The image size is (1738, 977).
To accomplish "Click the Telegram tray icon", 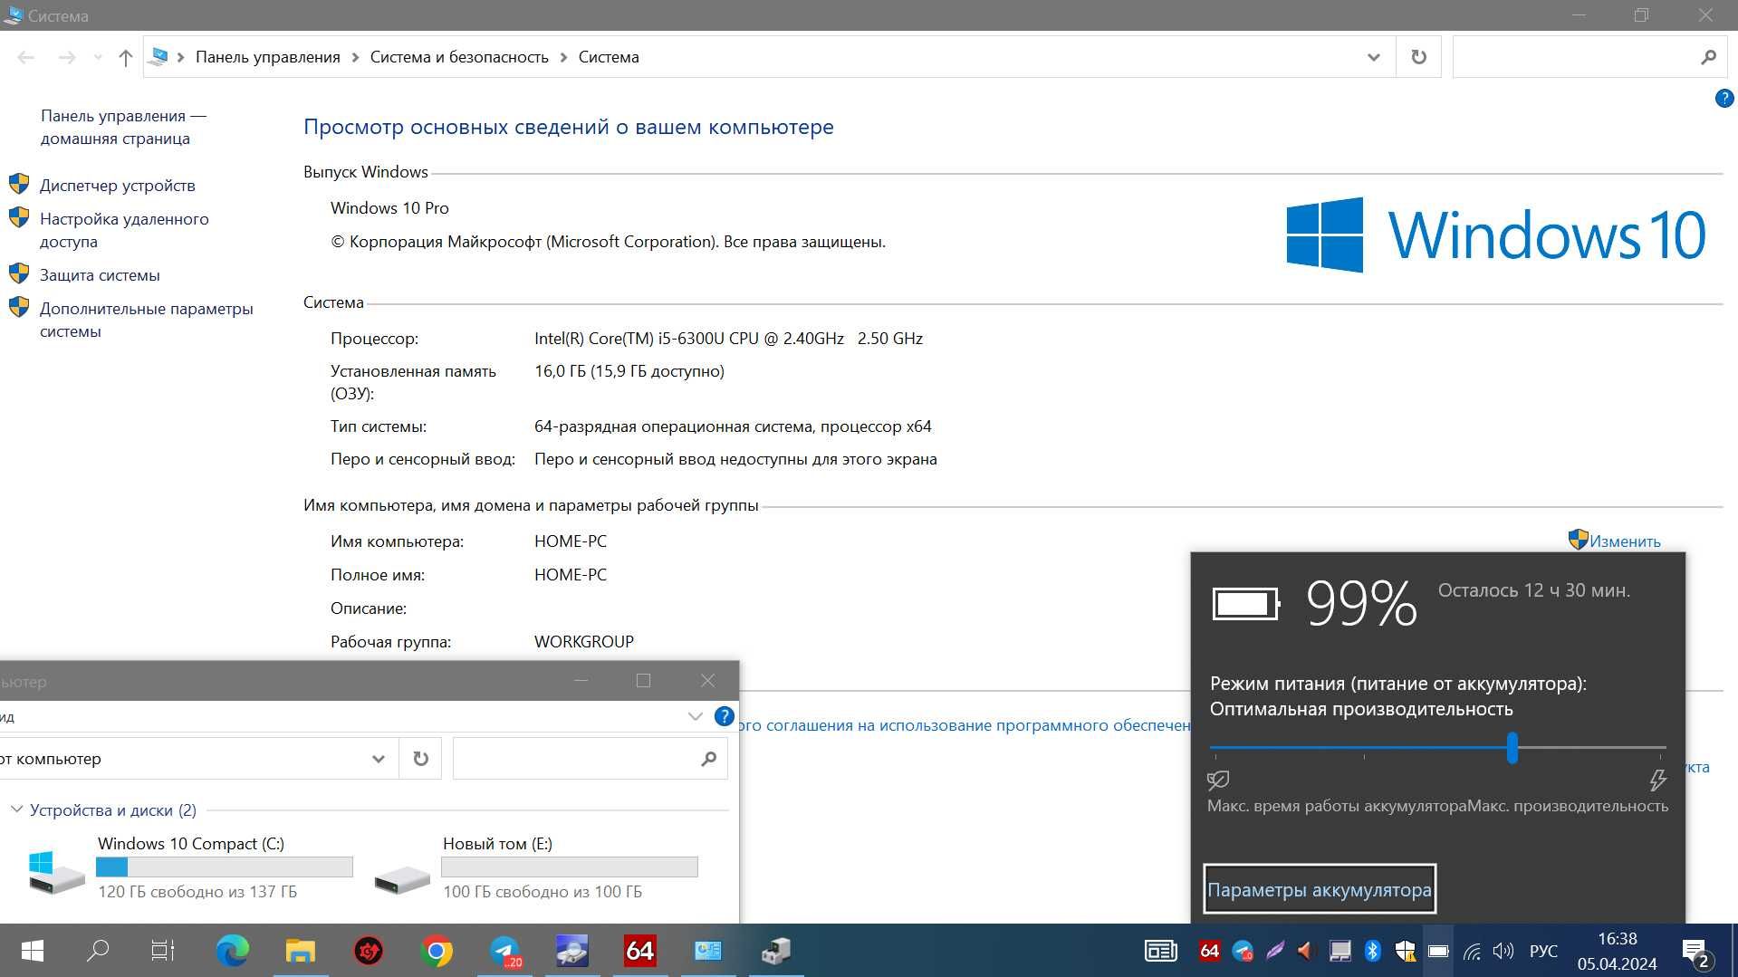I will (x=1243, y=951).
